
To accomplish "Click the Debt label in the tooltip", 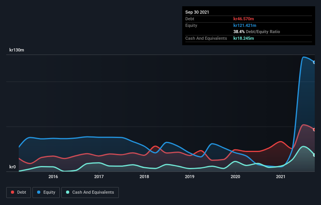I will point(190,19).
